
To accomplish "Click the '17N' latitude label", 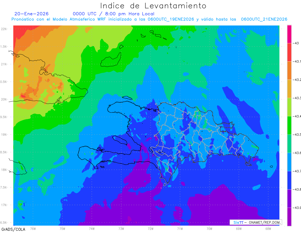I will pyautogui.click(x=4, y=205).
